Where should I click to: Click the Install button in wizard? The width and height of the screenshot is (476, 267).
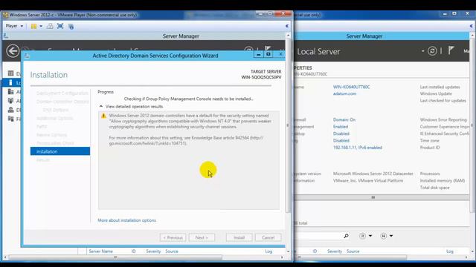pyautogui.click(x=239, y=237)
